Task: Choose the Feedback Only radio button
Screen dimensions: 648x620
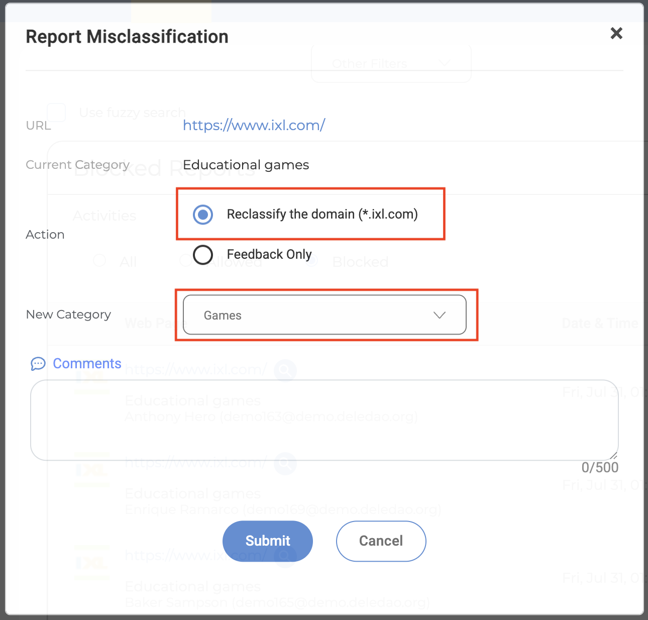Action: (203, 255)
